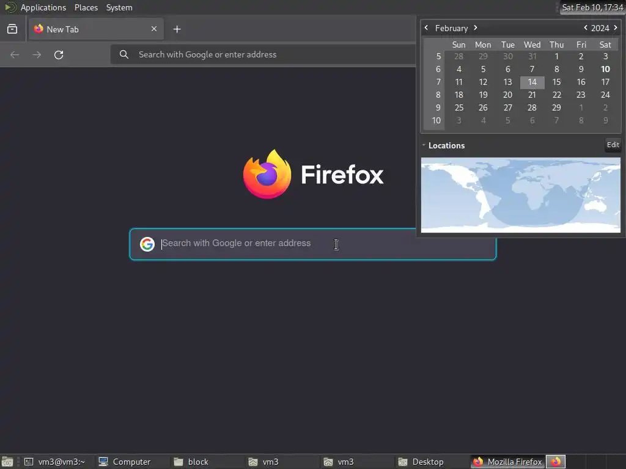Image resolution: width=626 pixels, height=469 pixels.
Task: Select January 28 in the calendar
Action: 459,57
